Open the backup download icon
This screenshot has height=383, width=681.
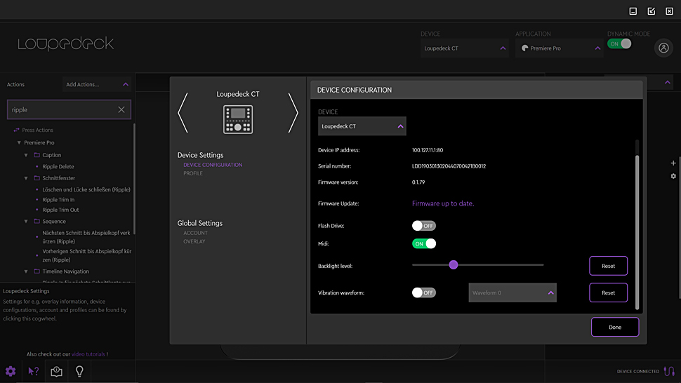tap(56, 371)
